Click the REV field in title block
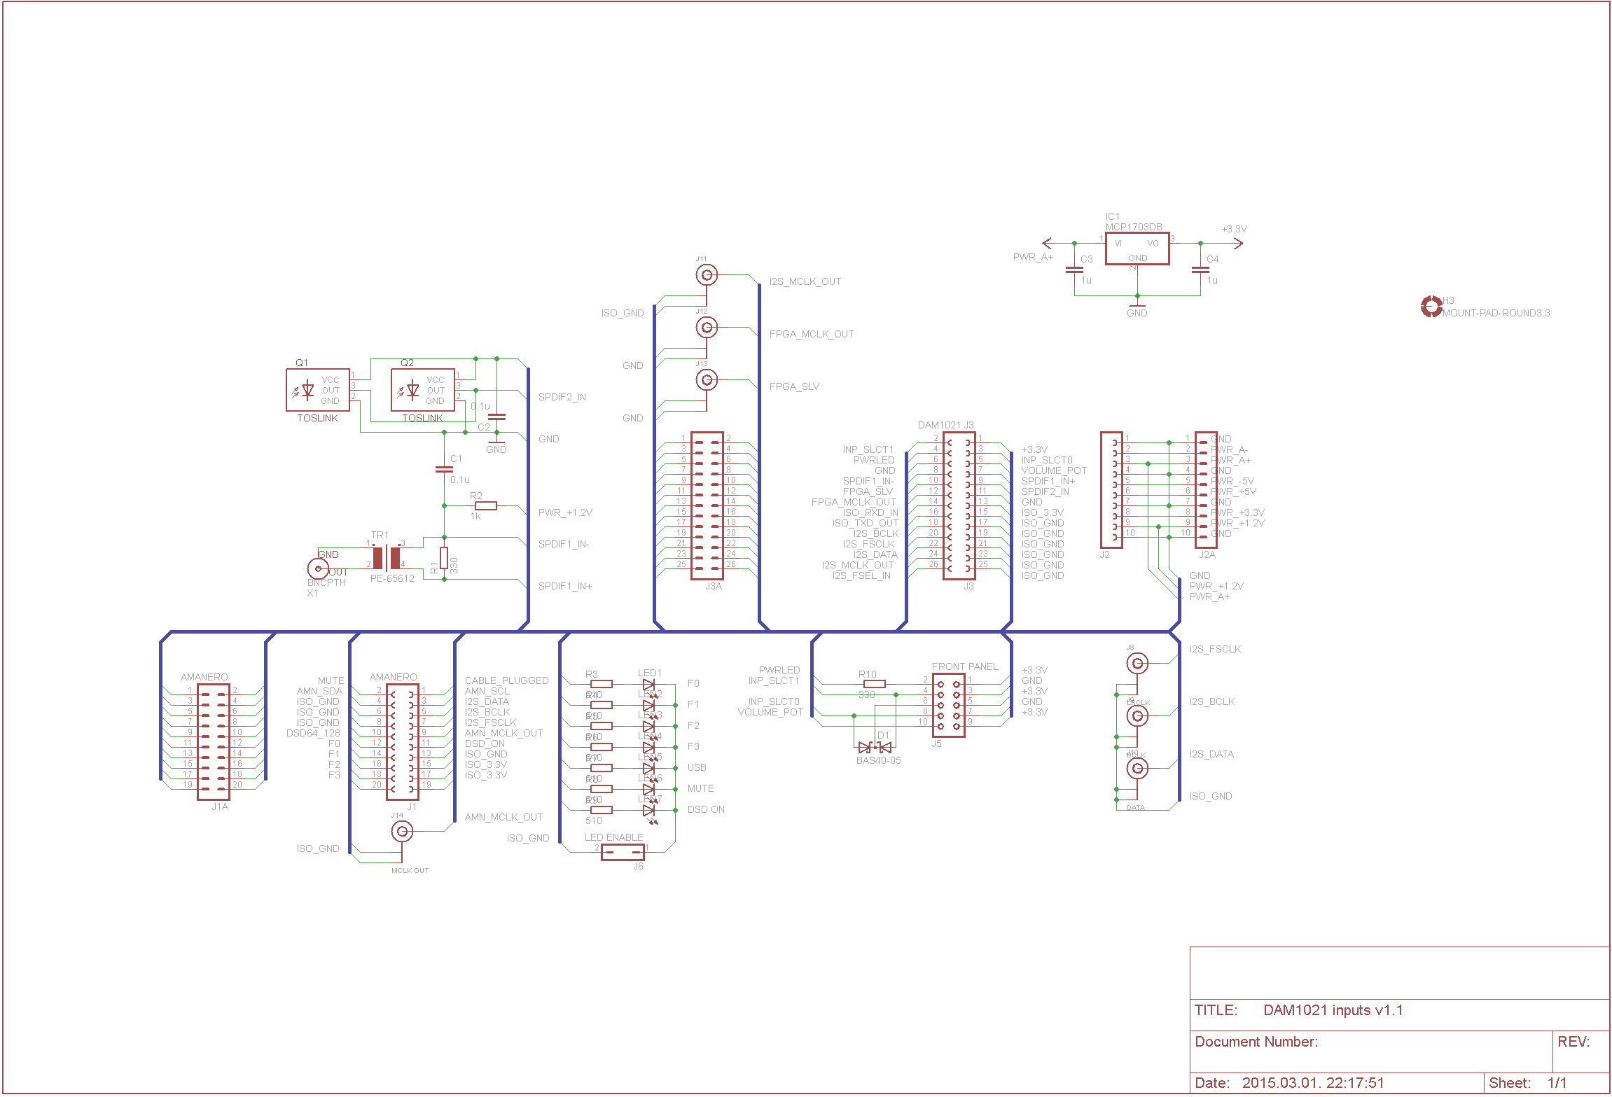1612x1097 pixels. coord(1580,1051)
